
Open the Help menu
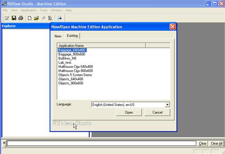(69, 10)
